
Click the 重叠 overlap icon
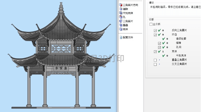tap(121, 25)
